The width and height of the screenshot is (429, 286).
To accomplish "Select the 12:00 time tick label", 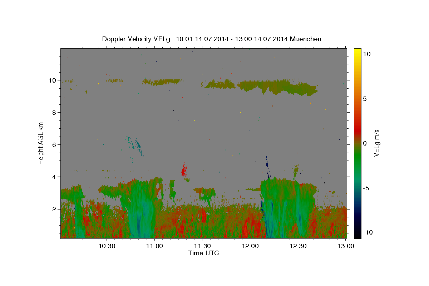I will (x=250, y=246).
